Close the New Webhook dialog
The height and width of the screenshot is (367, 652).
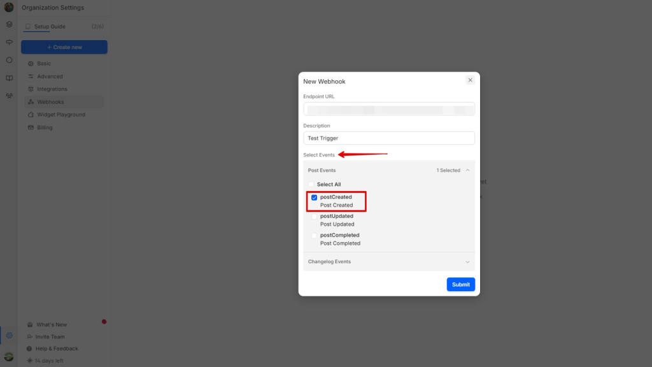(470, 80)
